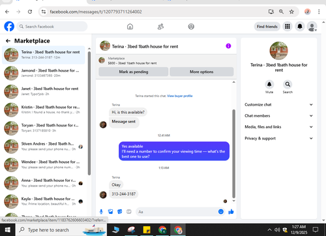Click Type here to search taskbar box
The width and height of the screenshot is (326, 236).
point(61,230)
